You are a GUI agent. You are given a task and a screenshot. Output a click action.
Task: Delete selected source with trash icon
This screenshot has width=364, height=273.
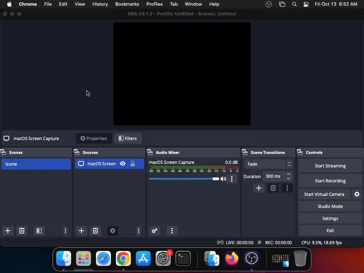(x=95, y=231)
